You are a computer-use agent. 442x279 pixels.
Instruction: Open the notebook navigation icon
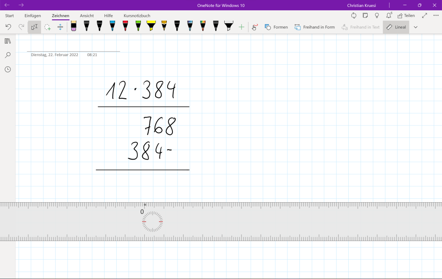pyautogui.click(x=7, y=41)
